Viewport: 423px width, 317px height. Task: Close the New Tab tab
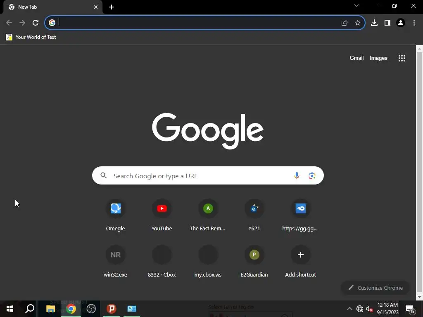click(x=96, y=7)
